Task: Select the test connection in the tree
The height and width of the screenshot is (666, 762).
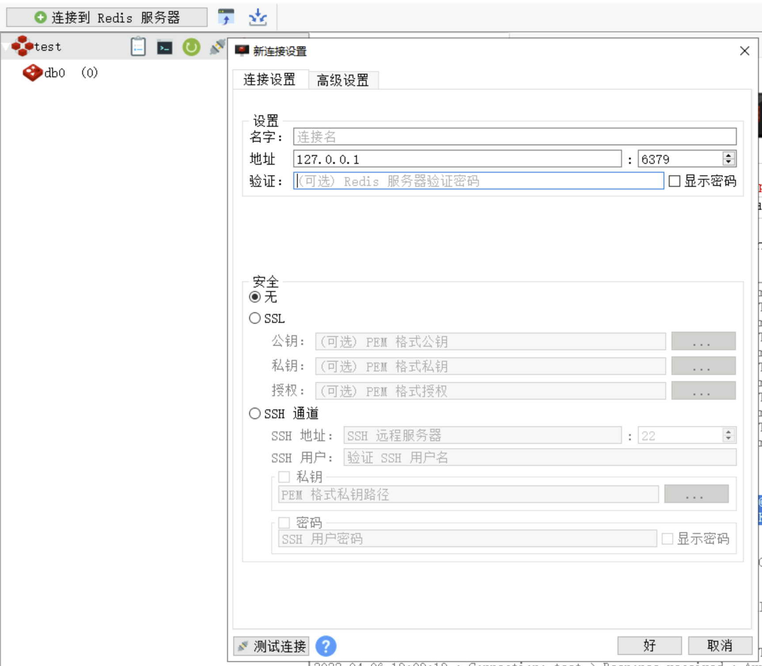Action: [48, 46]
